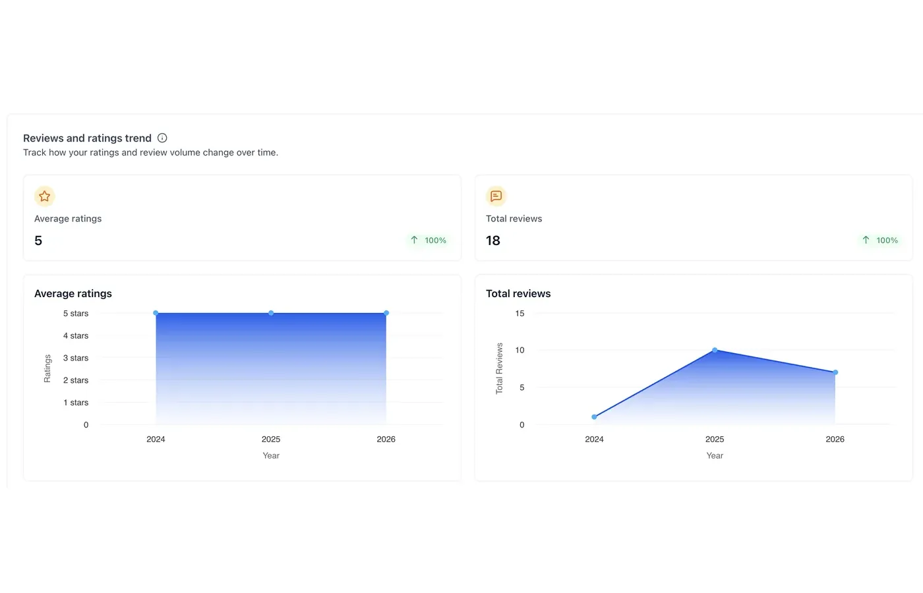923x593 pixels.
Task: Click the 15 tick on Total reviews chart
Action: pyautogui.click(x=520, y=314)
